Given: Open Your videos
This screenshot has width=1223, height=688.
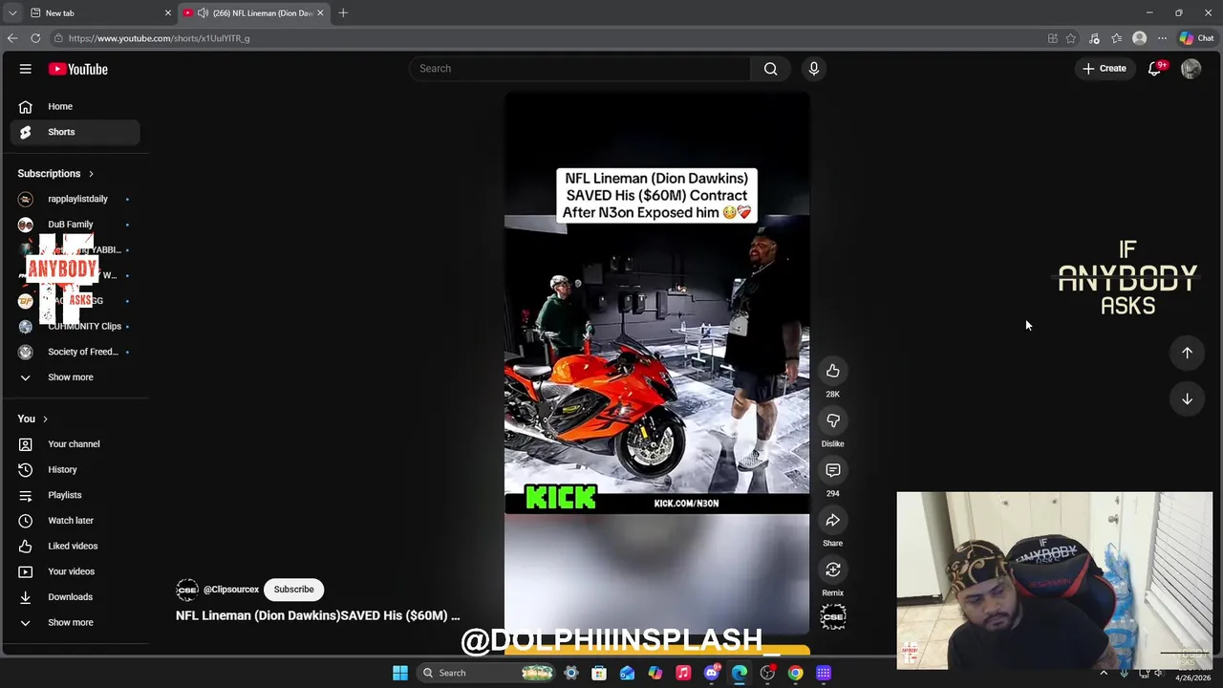Looking at the screenshot, I should 75,571.
